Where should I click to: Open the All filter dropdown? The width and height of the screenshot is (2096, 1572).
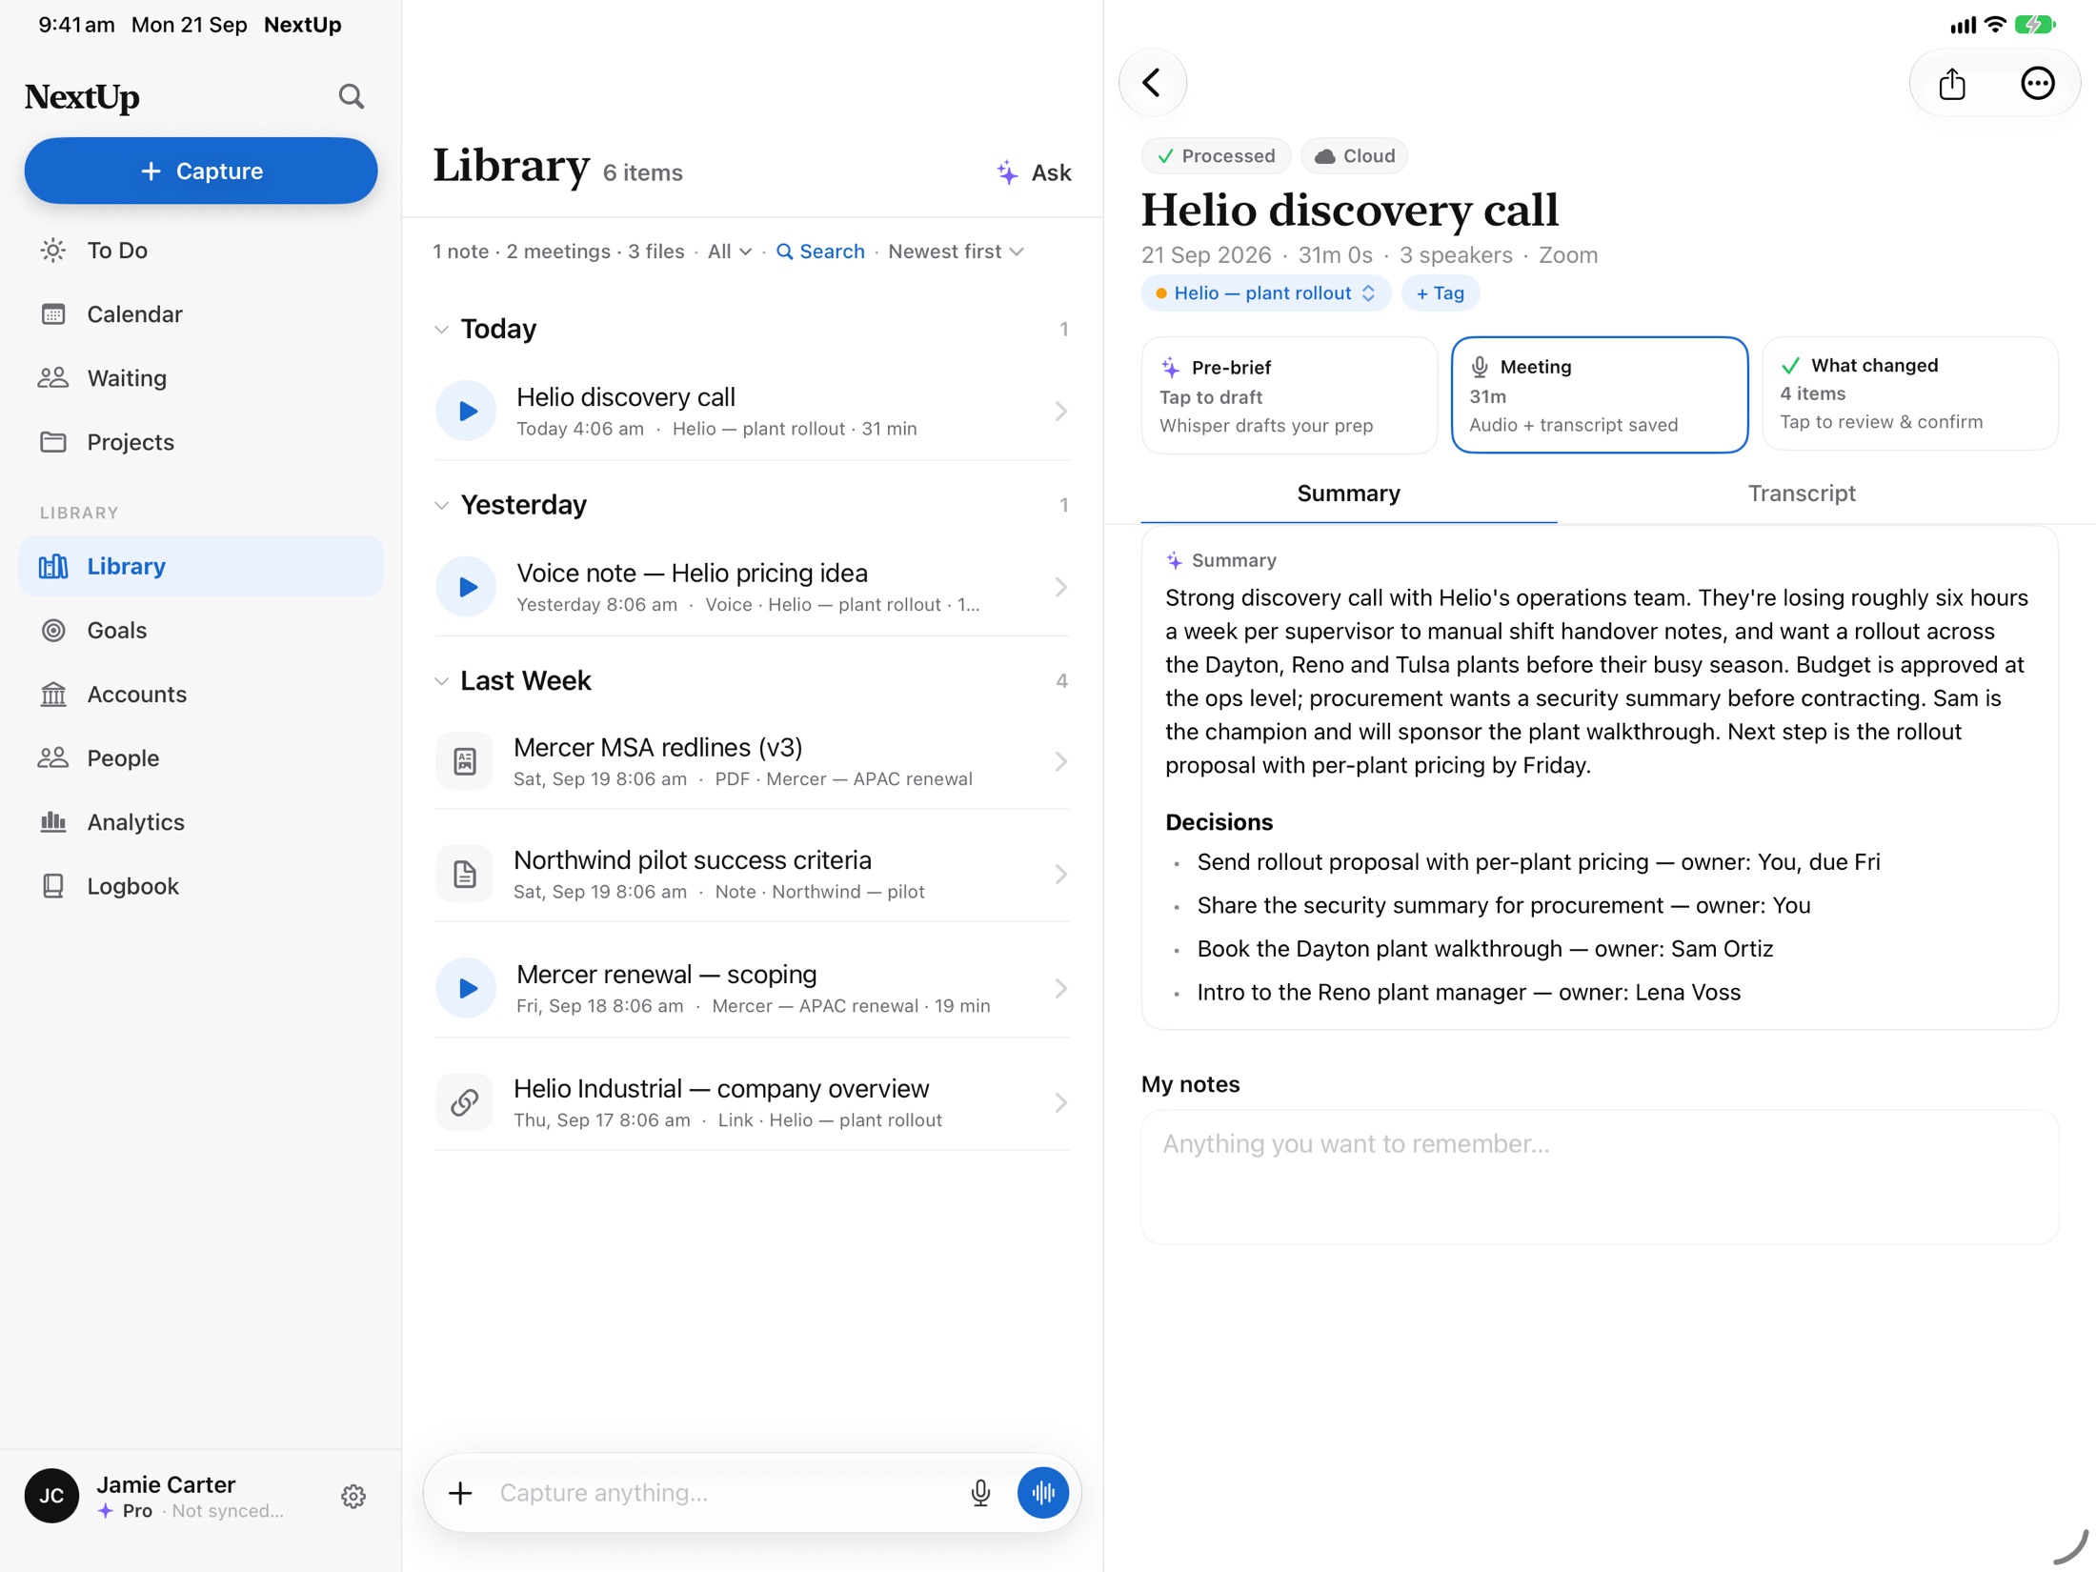730,252
